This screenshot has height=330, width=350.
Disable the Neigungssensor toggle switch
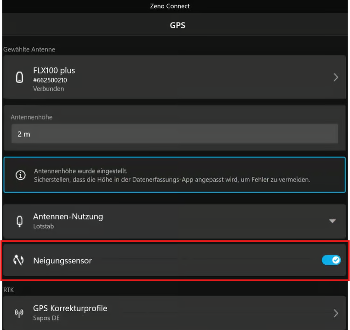331,260
